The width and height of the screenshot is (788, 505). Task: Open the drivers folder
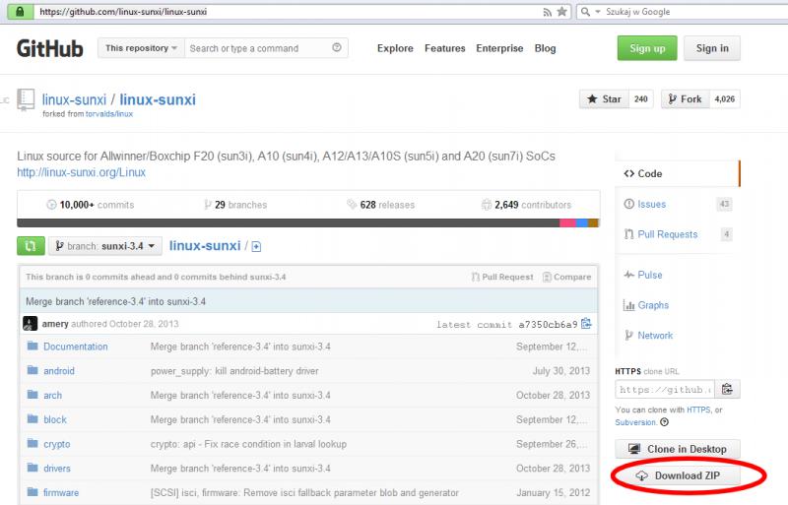[57, 469]
